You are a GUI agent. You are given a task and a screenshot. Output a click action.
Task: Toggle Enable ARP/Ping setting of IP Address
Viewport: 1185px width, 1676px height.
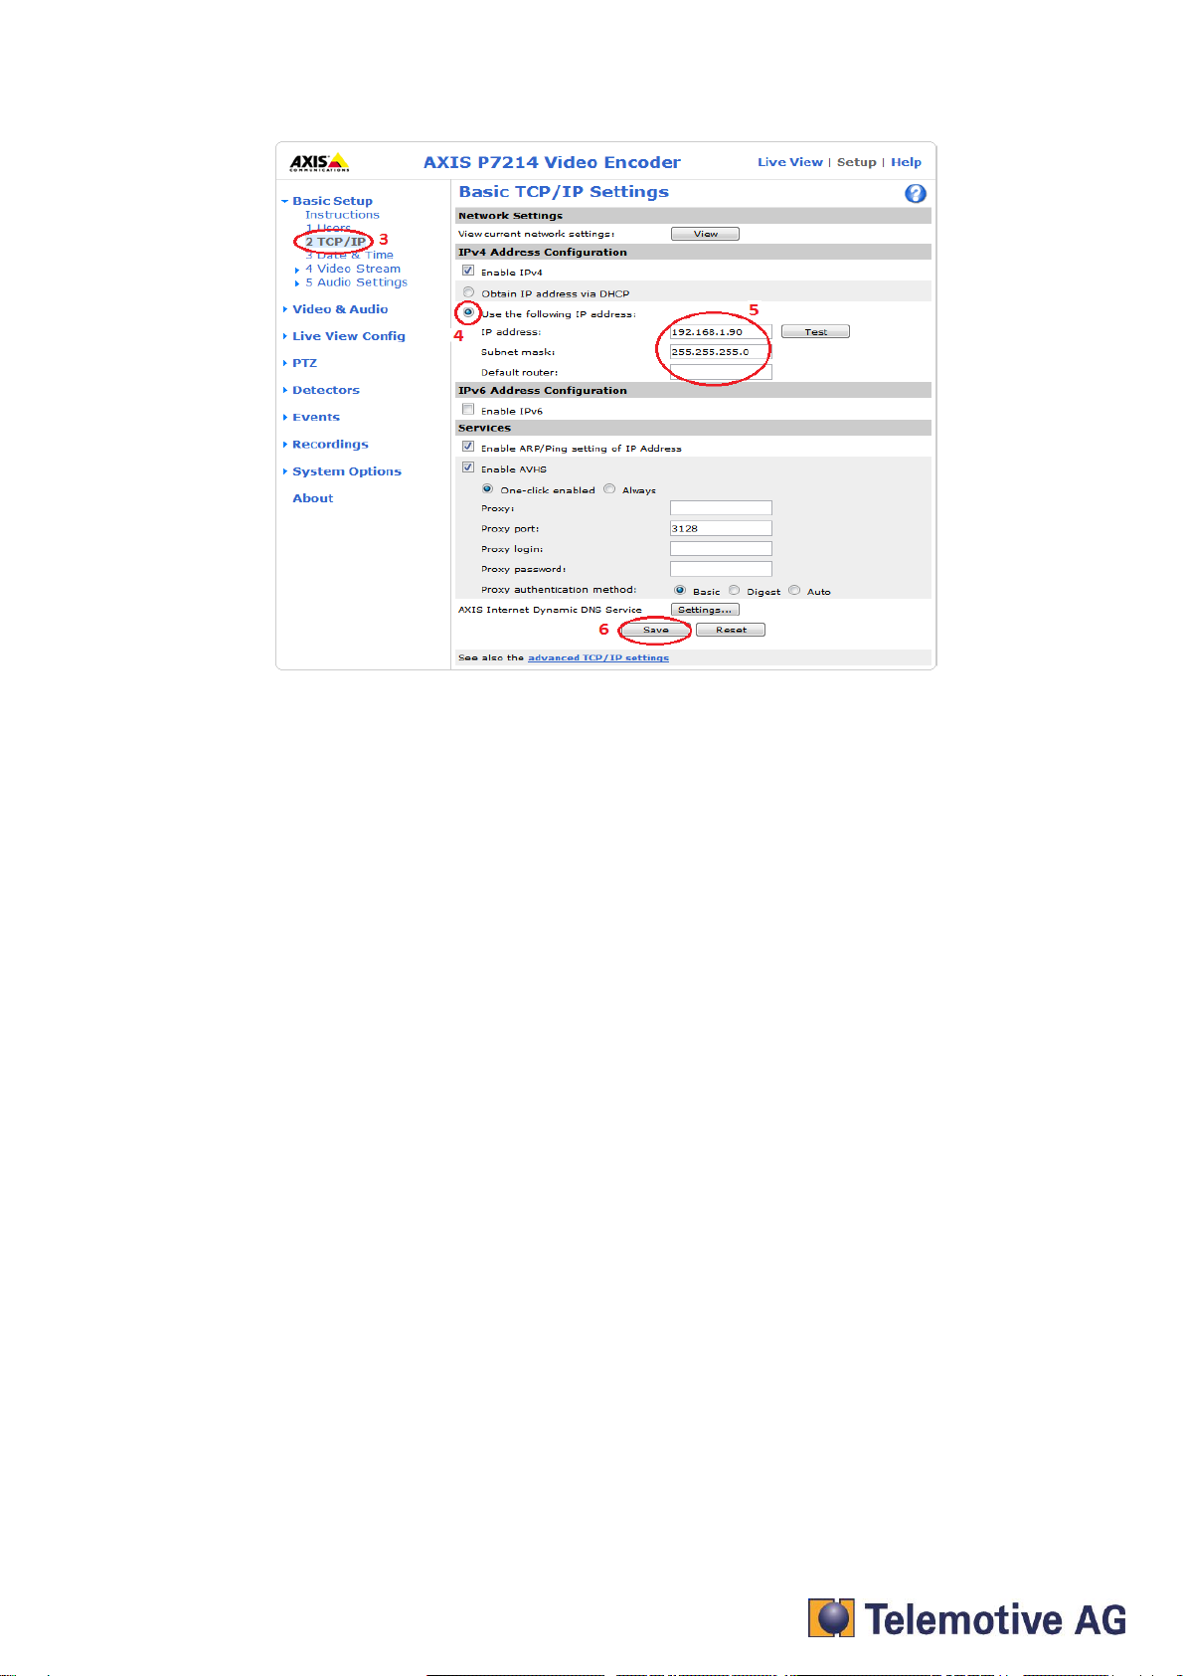click(468, 447)
